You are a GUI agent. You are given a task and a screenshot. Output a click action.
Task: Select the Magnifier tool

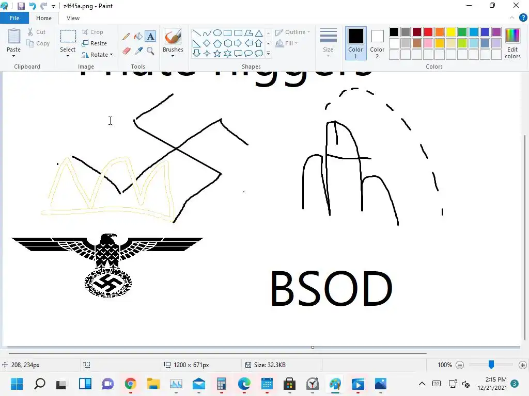(x=150, y=51)
